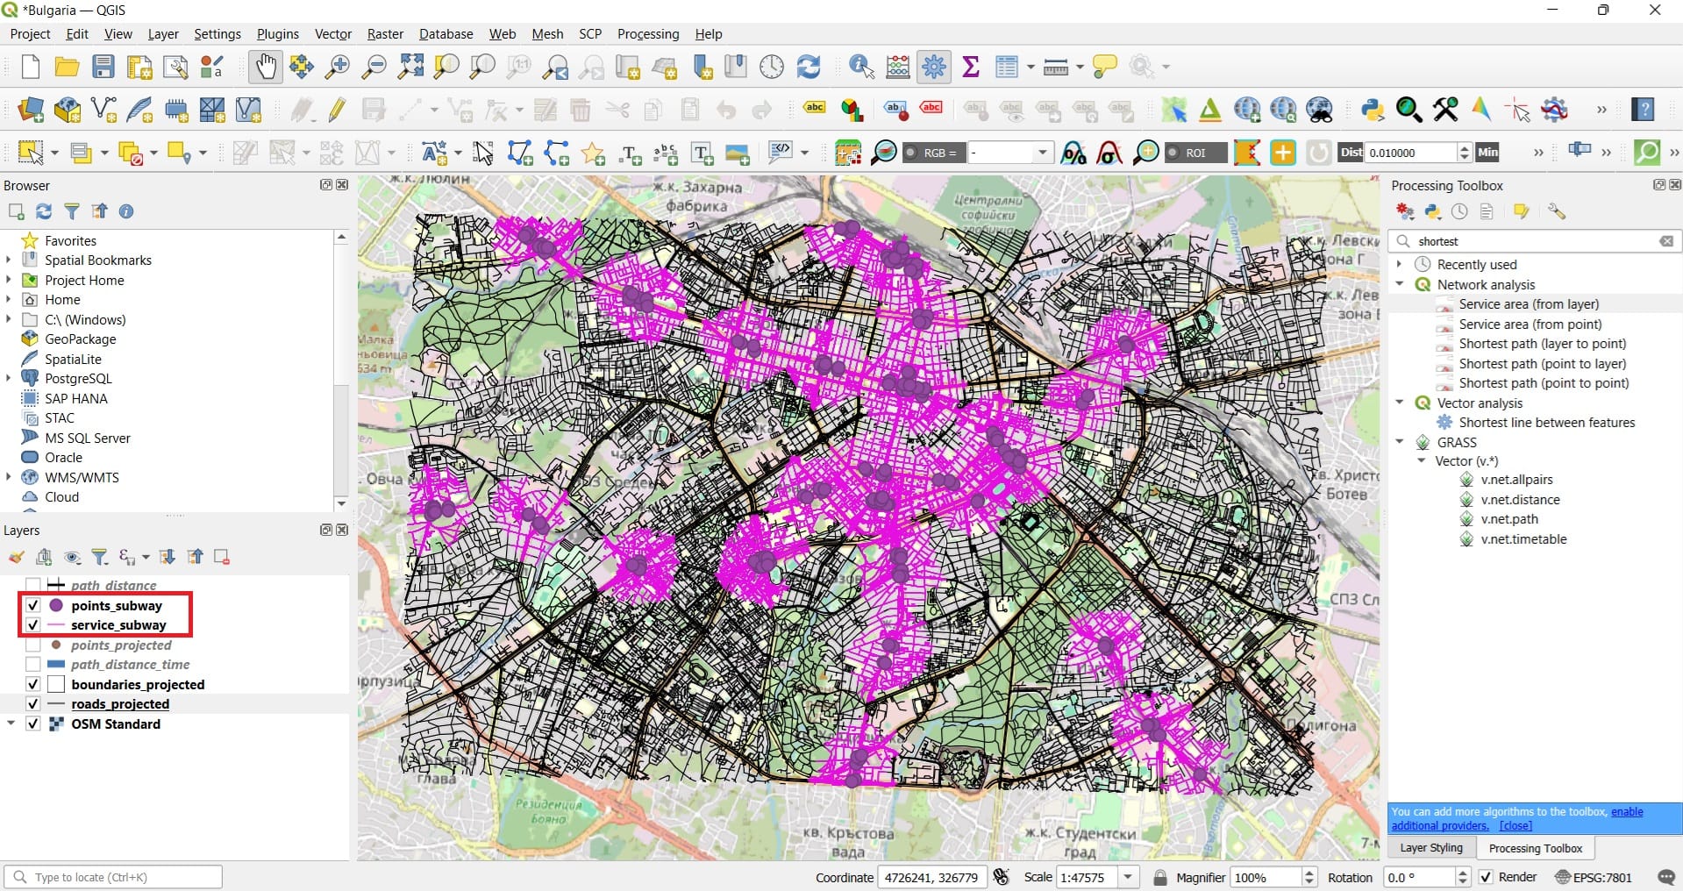Click the ROI button in SCP toolbar

click(x=1195, y=153)
